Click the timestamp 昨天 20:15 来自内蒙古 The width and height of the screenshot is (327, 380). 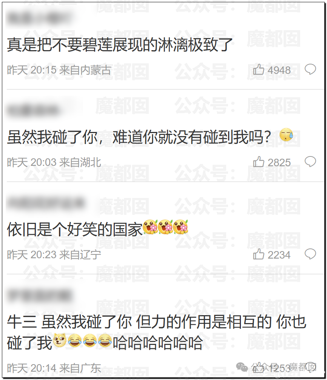coord(59,70)
